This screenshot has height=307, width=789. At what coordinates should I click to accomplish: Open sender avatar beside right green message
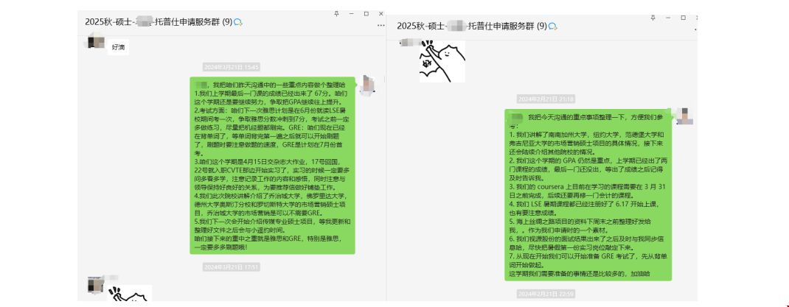(685, 116)
